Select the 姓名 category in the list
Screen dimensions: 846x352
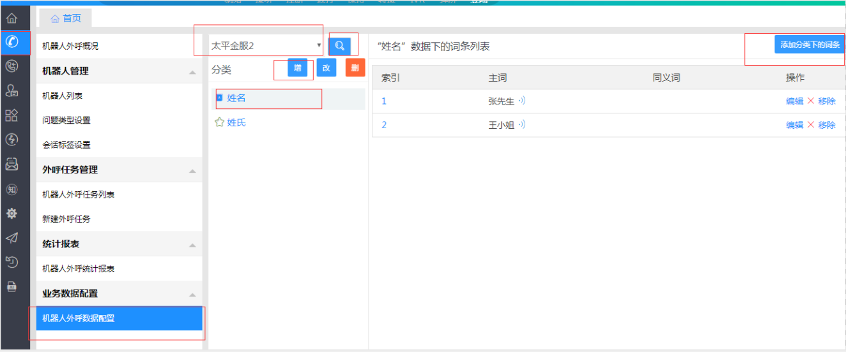pyautogui.click(x=236, y=98)
